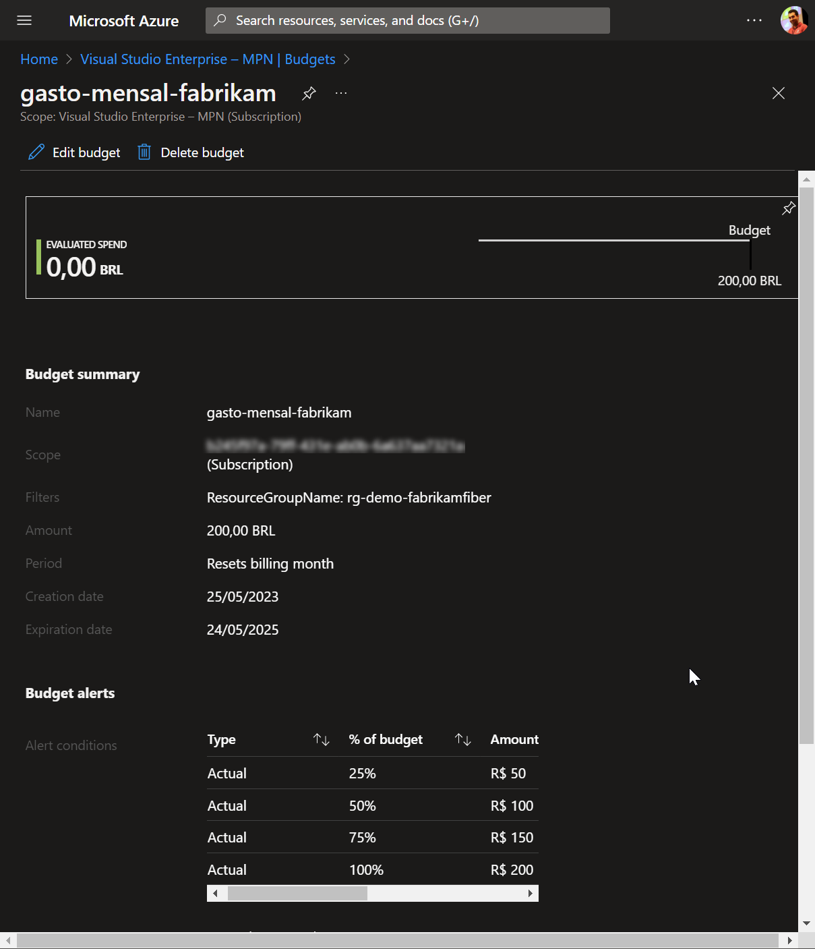Select the 25% alert row percentage
The height and width of the screenshot is (949, 815).
pyautogui.click(x=363, y=774)
